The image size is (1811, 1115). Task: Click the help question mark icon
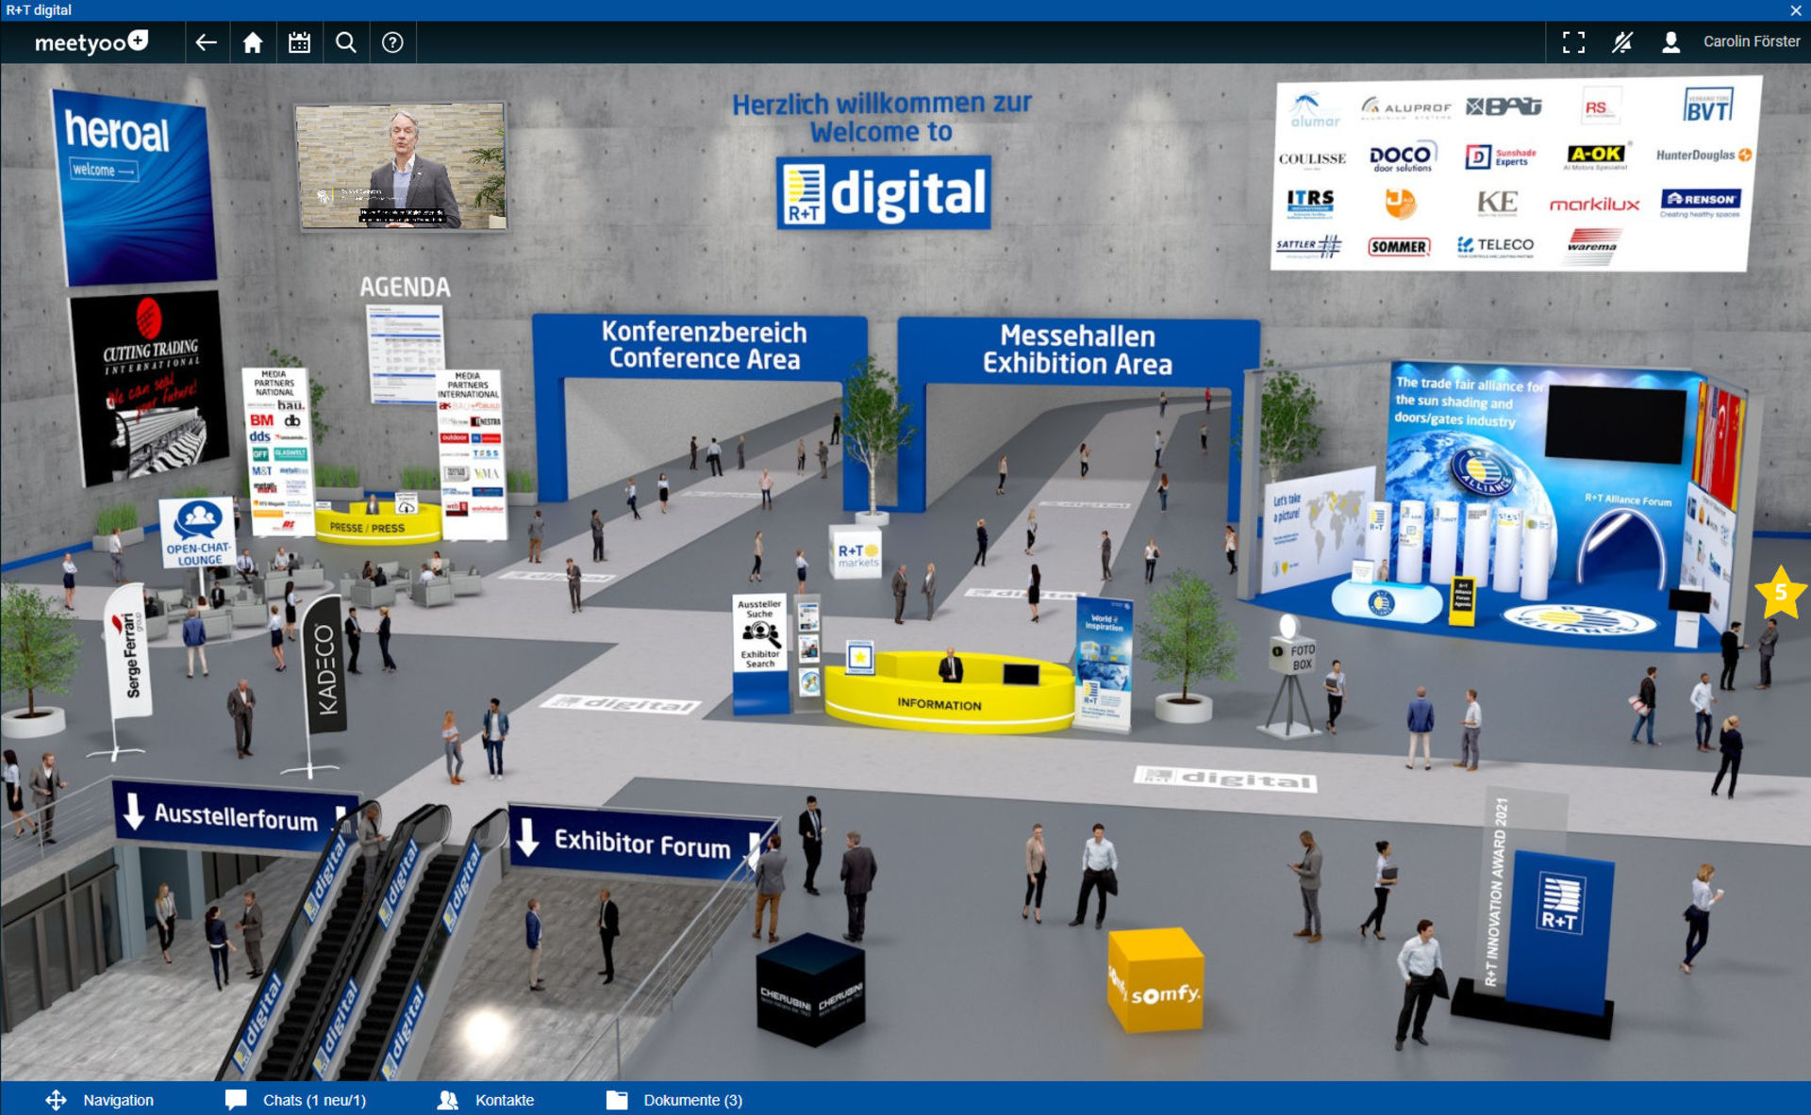392,42
